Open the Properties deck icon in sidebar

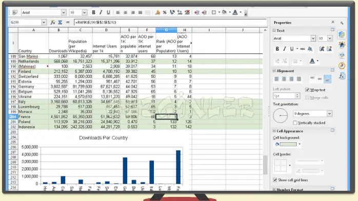[342, 34]
